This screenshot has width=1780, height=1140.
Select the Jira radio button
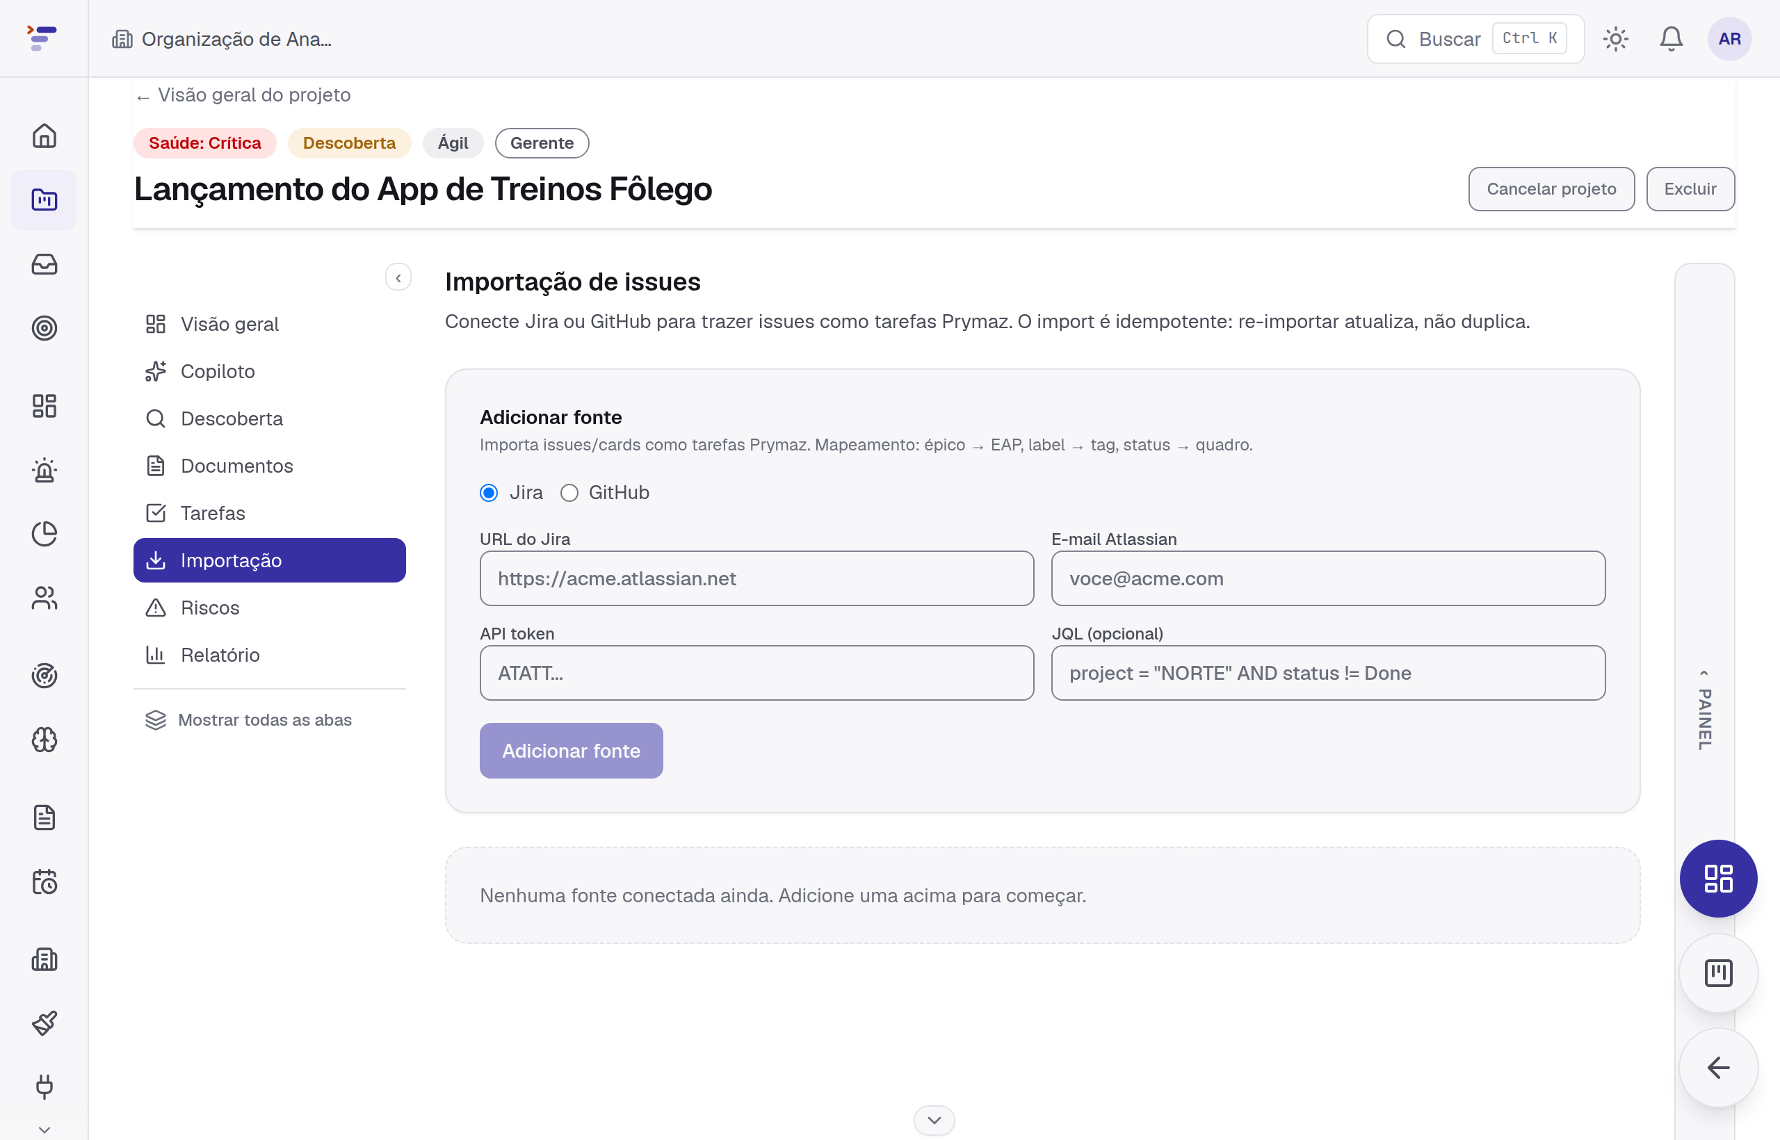click(489, 492)
